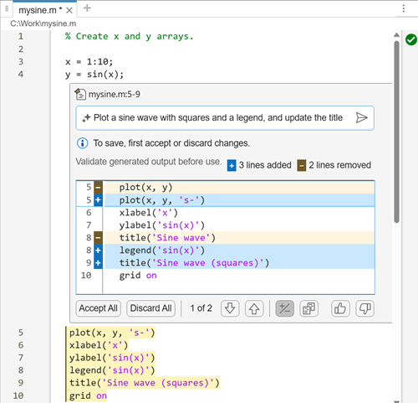Image resolution: width=418 pixels, height=403 pixels.
Task: Send the AI prompt with arrow icon
Action: pos(362,117)
